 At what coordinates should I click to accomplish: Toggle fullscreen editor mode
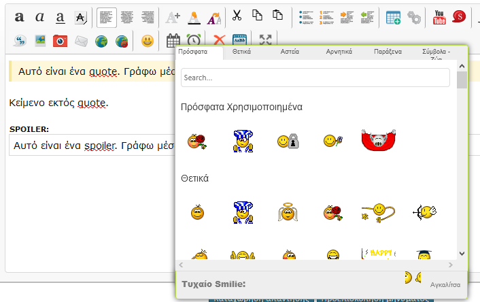pos(266,41)
